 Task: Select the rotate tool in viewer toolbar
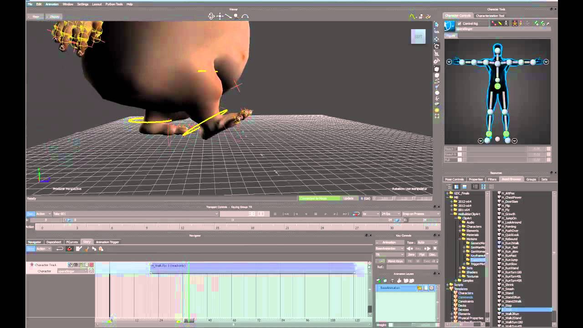click(436, 46)
